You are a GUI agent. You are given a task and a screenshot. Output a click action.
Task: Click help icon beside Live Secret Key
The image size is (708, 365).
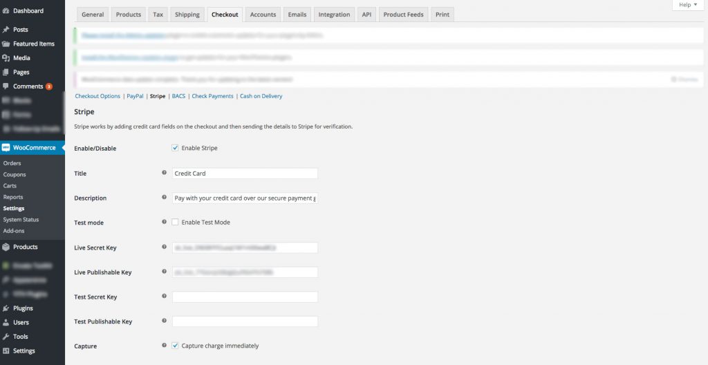[x=165, y=247]
